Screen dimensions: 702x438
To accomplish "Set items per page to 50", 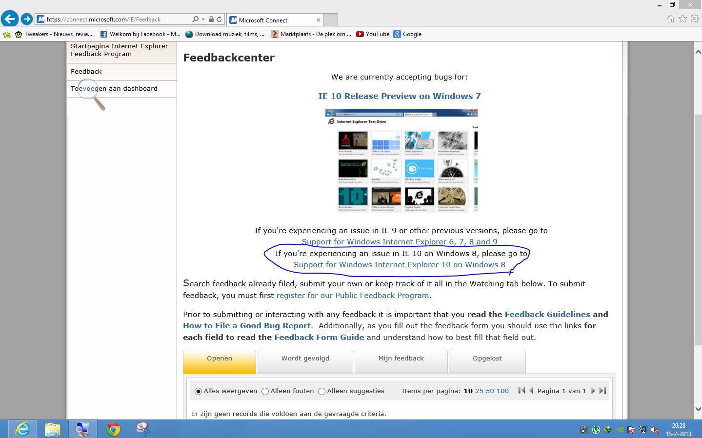I will tap(490, 391).
